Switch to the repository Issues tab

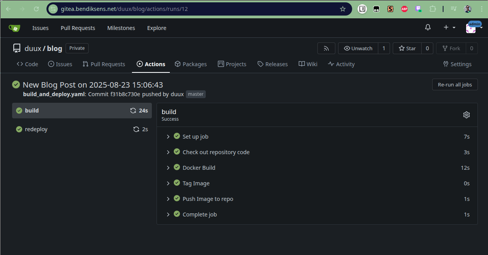click(60, 64)
